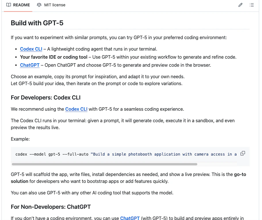Click 'If you want to experiment' intro sentence
Viewport: 262px width, 220px height.
click(119, 37)
